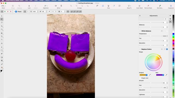Click the second Mirror icon
The height and width of the screenshot is (98, 175).
pos(61,6)
